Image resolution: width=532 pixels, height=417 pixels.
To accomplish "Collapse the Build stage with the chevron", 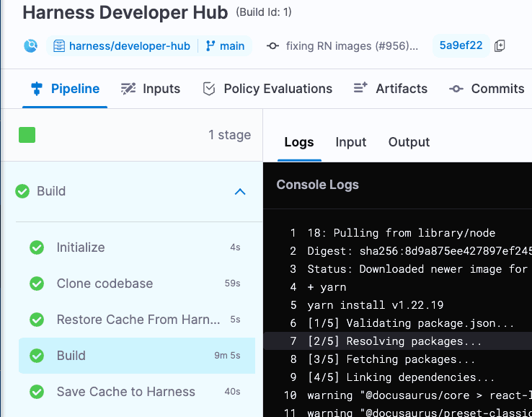I will click(240, 191).
